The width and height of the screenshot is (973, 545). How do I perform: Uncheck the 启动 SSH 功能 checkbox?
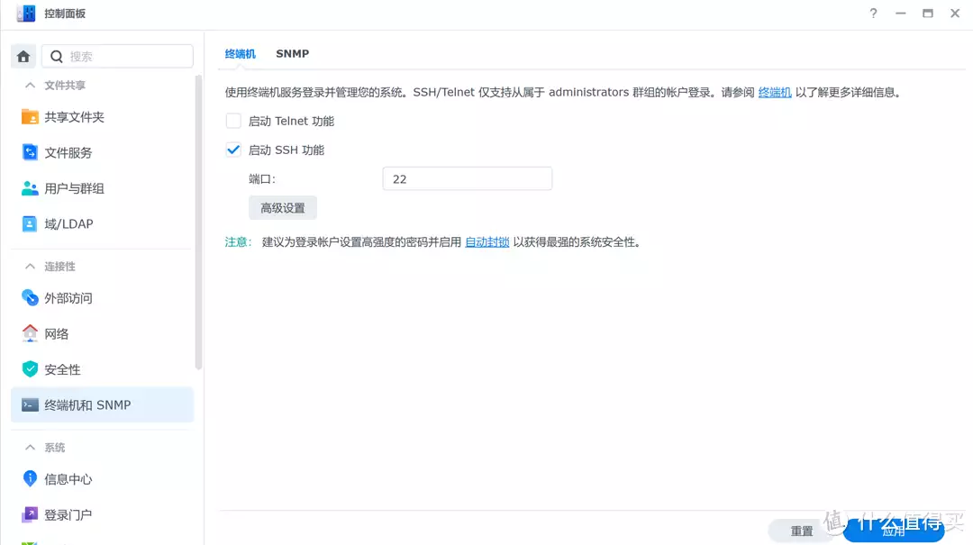pyautogui.click(x=233, y=150)
